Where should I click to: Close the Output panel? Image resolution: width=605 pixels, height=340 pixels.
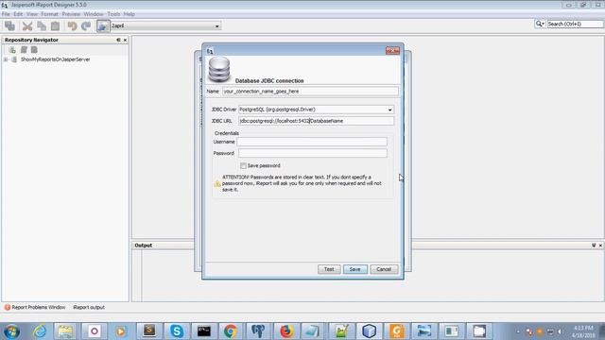[600, 246]
